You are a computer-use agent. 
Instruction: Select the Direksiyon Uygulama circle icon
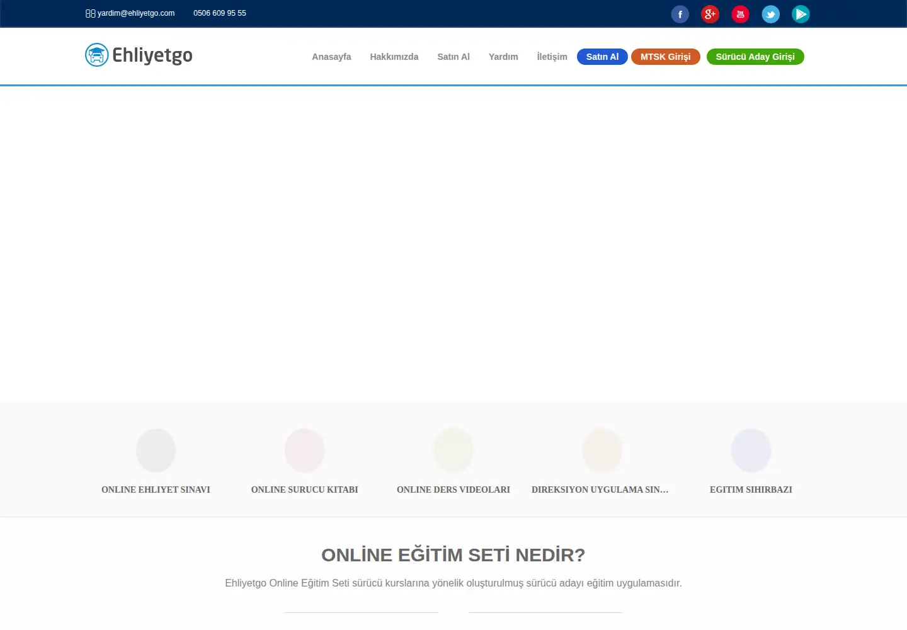pos(602,450)
